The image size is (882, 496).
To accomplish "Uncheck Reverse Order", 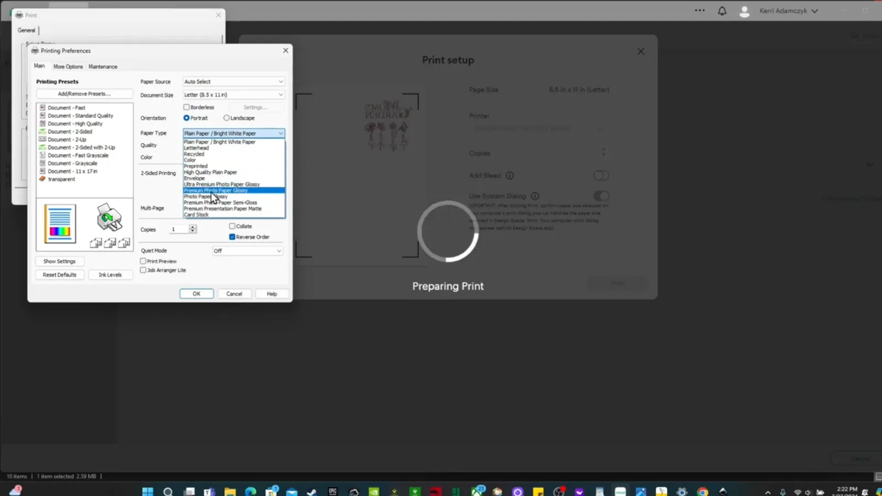I will coord(232,237).
